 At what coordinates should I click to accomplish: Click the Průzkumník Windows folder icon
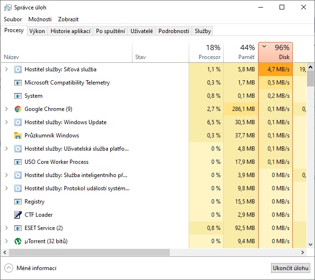click(x=18, y=136)
